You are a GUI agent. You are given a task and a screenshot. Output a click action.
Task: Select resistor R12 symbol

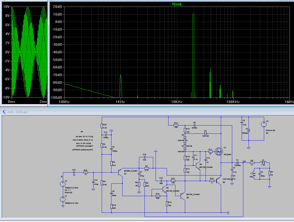[176, 125]
